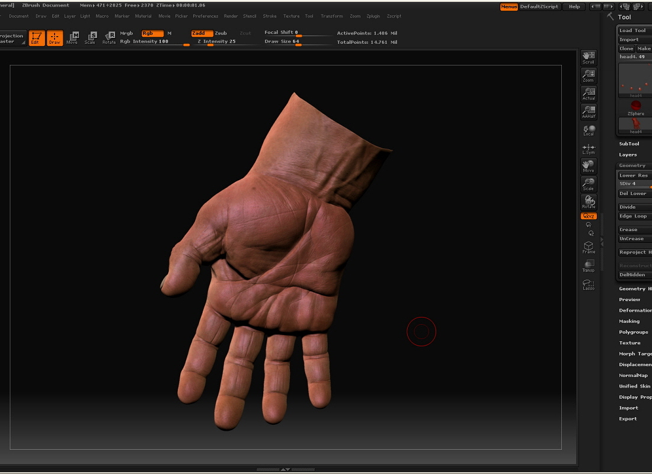Toggle activate symmetry with L.Sym
Image resolution: width=652 pixels, height=474 pixels.
coord(588,148)
